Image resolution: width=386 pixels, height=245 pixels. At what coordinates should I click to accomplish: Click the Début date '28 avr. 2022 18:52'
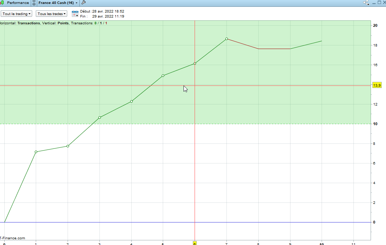click(108, 11)
